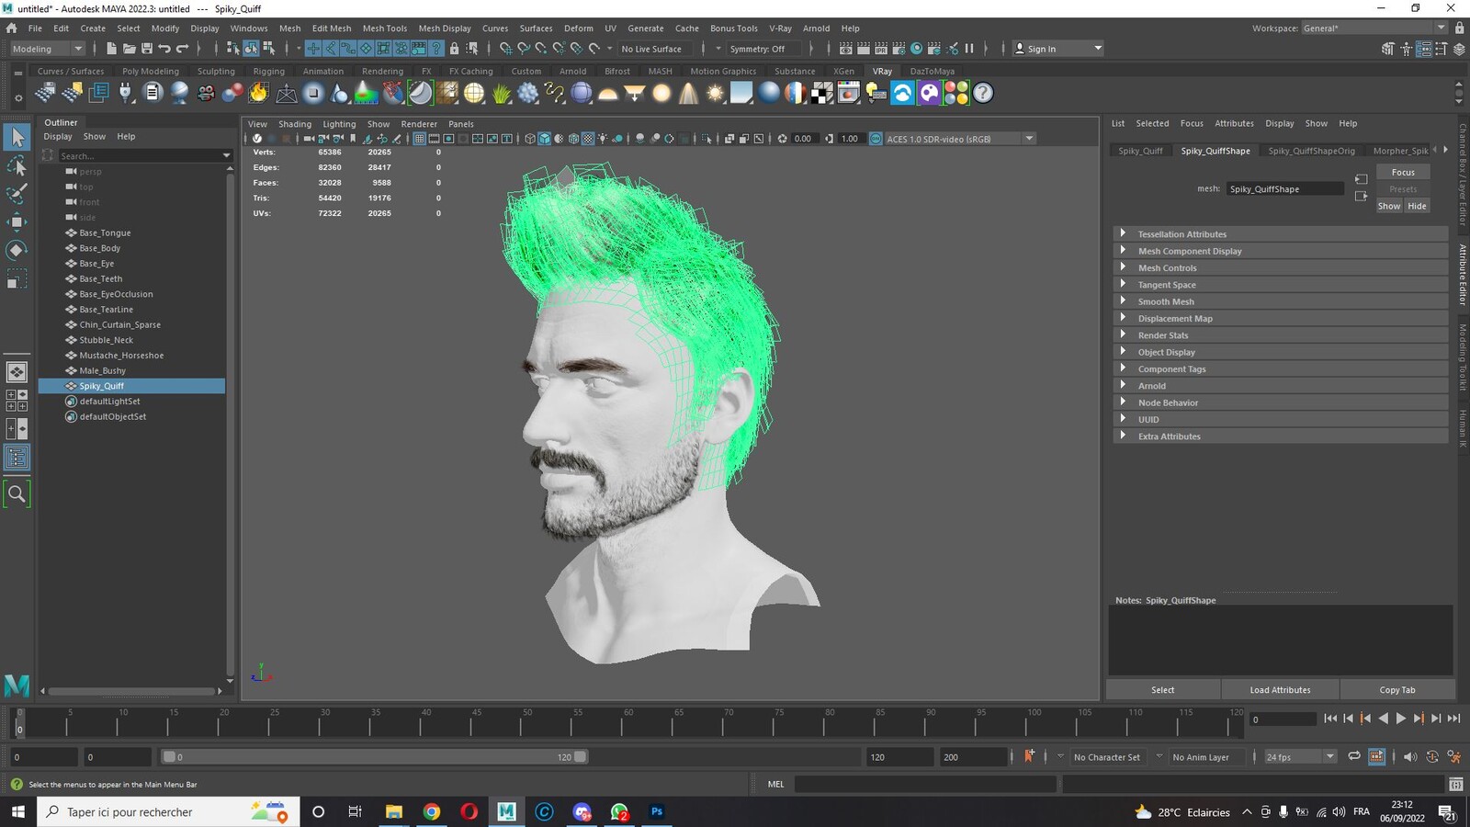The image size is (1470, 827).
Task: Expand the Mesh Component Display section
Action: point(1281,251)
